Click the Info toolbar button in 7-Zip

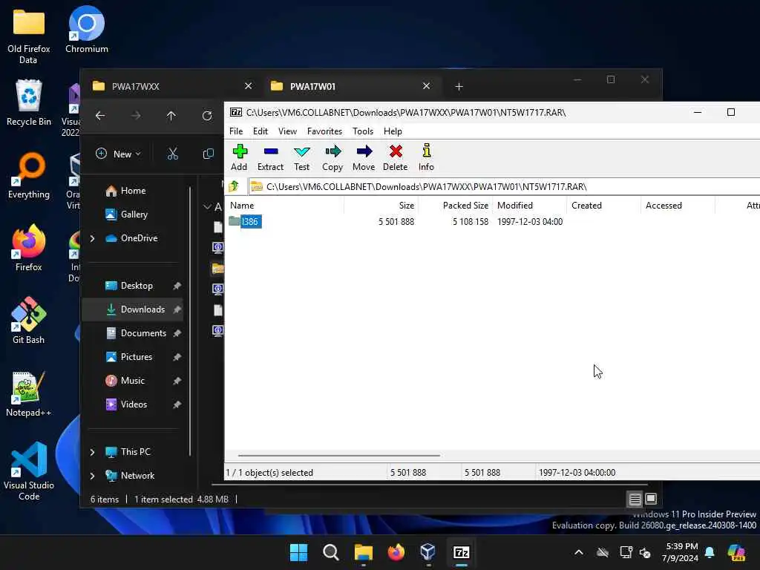tap(426, 157)
